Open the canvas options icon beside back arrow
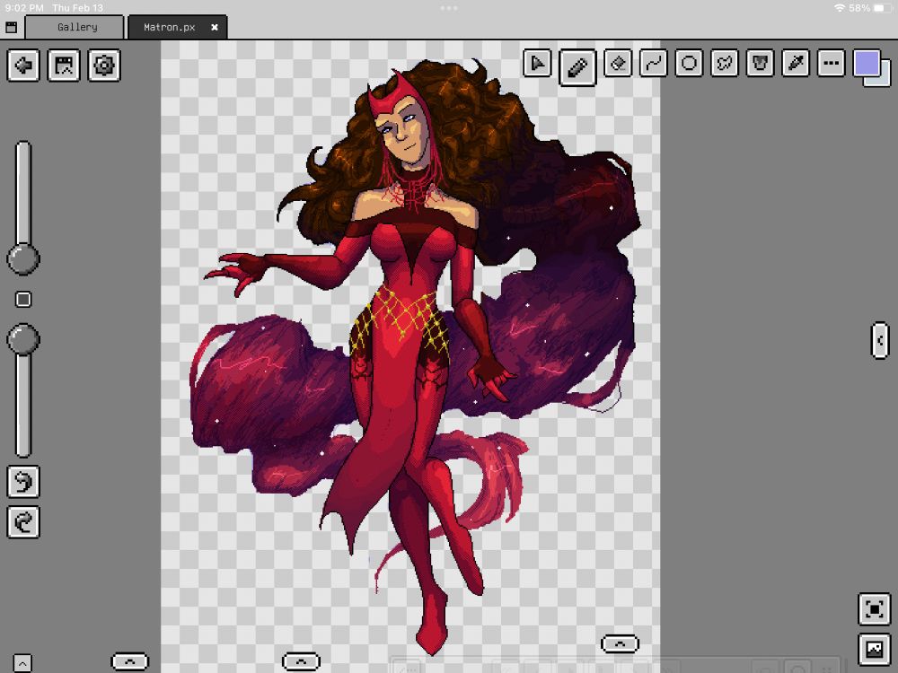 pyautogui.click(x=64, y=66)
